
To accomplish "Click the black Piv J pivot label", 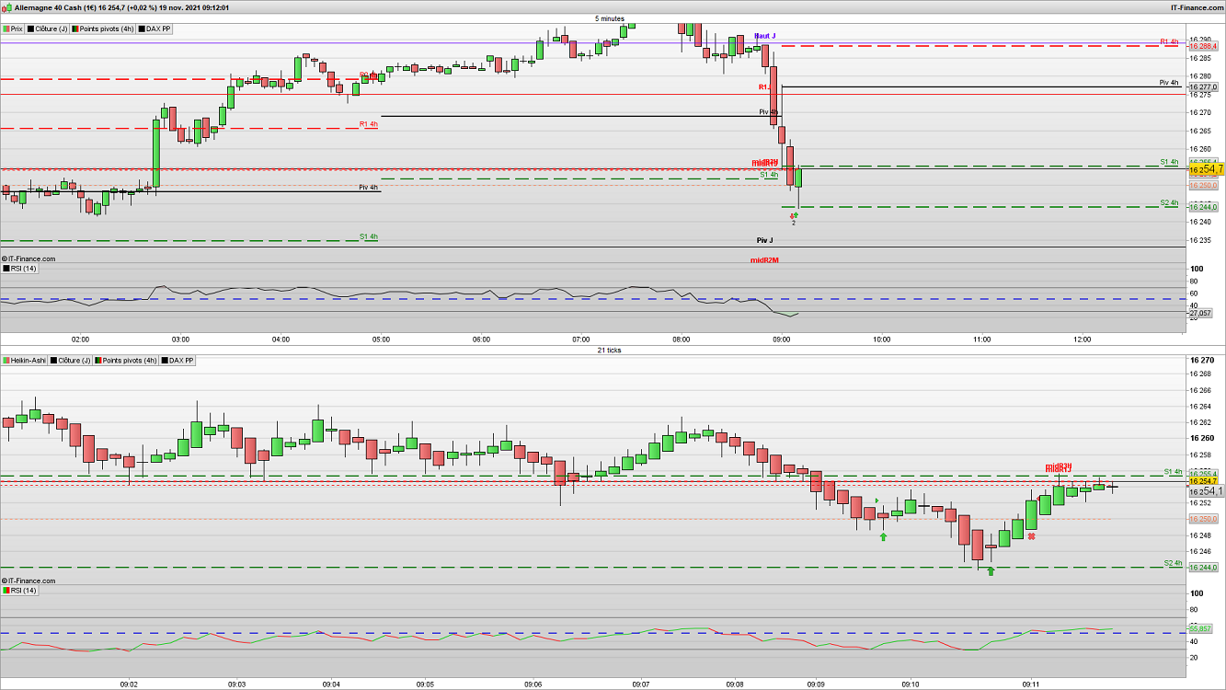I will pos(764,240).
